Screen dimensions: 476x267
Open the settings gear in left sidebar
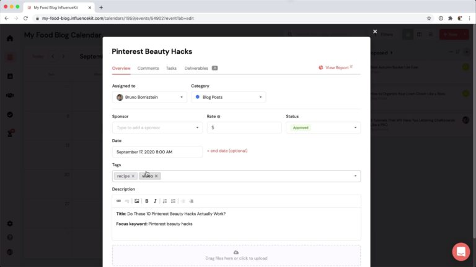(10, 223)
